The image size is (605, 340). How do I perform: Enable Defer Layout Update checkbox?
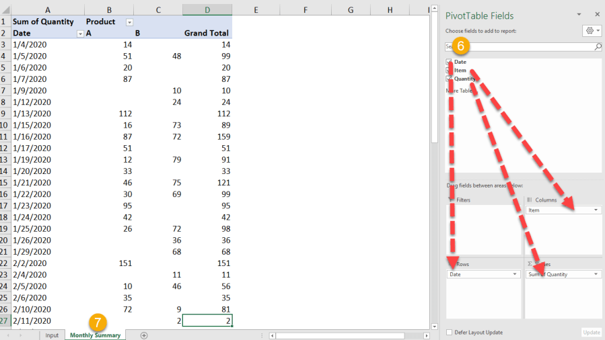coord(450,333)
